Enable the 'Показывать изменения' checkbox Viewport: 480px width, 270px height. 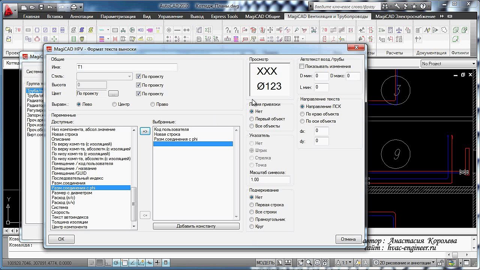click(302, 66)
